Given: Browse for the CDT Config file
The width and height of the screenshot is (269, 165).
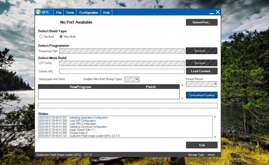Looking at the screenshot, I should 201,63.
